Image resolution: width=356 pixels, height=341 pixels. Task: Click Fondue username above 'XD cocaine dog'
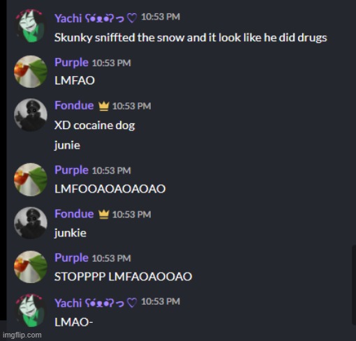pos(74,106)
